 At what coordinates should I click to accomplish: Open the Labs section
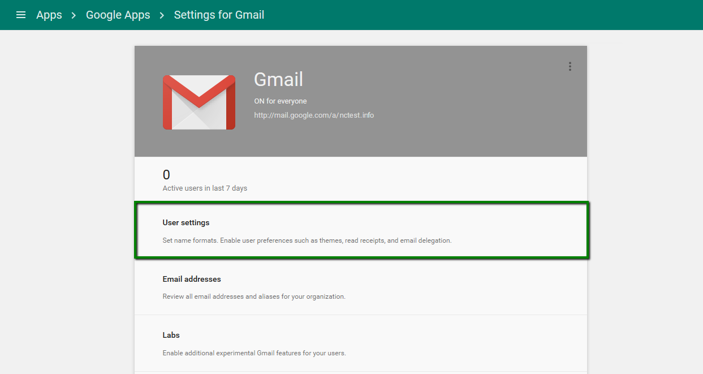pyautogui.click(x=361, y=343)
